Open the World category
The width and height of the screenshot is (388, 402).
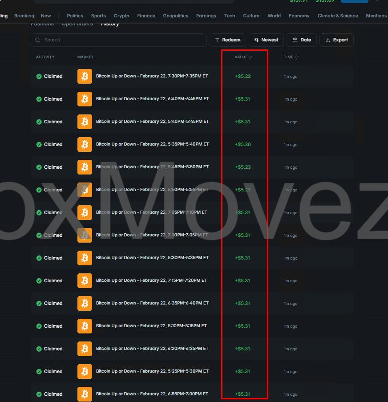pyautogui.click(x=274, y=16)
